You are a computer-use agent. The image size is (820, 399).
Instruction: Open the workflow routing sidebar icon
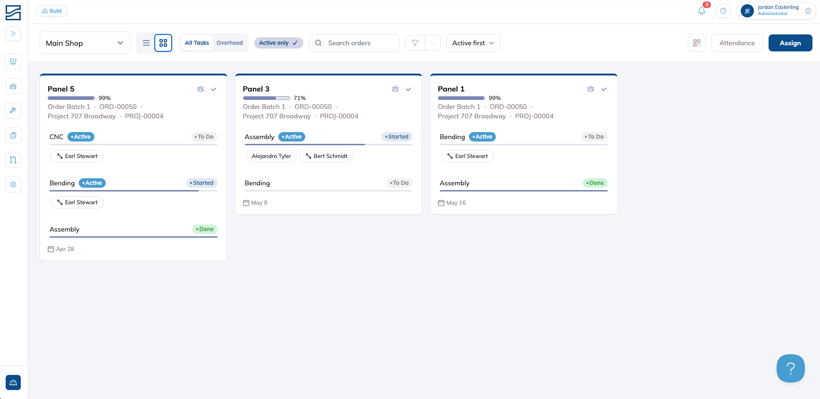(13, 160)
